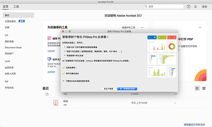Sort by the 大小 column header
Screen dimensions: 212x127
tap(176, 94)
